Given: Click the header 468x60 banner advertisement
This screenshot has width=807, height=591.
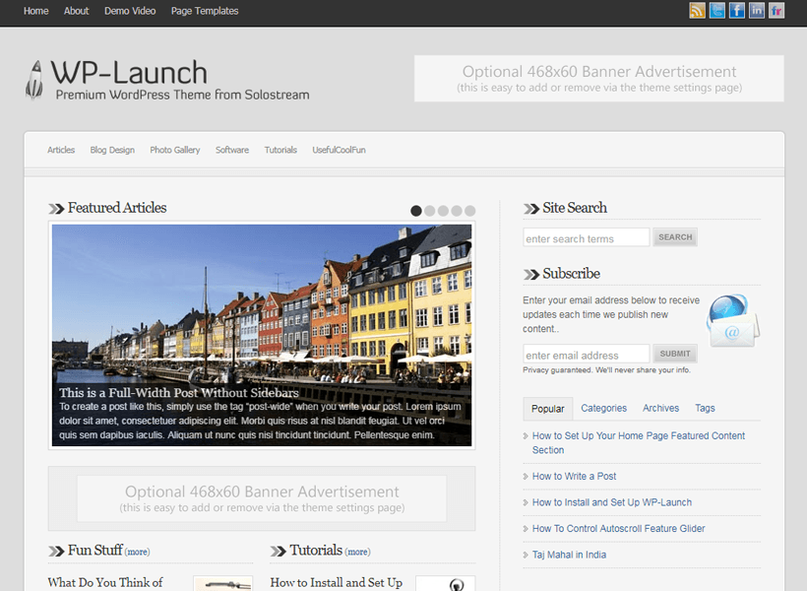Looking at the screenshot, I should click(599, 79).
